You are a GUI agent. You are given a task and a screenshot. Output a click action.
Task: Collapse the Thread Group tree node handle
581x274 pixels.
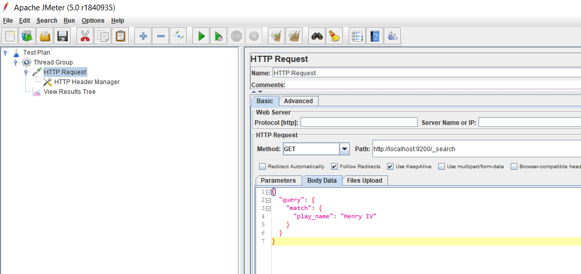[16, 62]
